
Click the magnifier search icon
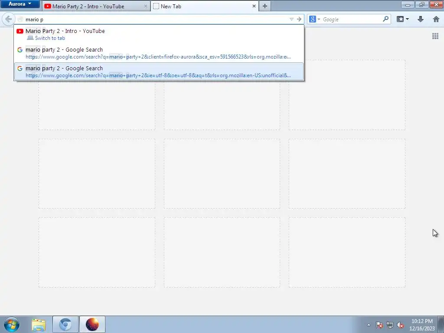click(385, 19)
